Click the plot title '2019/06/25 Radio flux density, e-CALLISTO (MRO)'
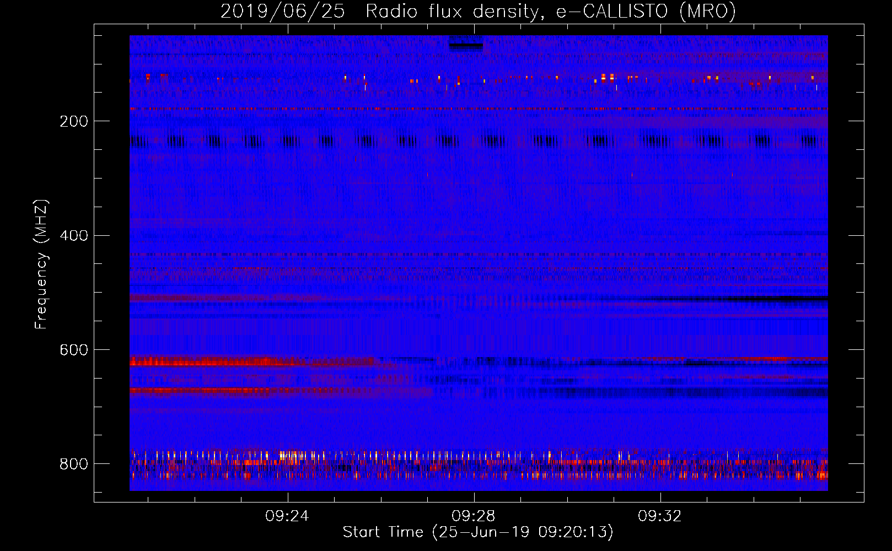The width and height of the screenshot is (892, 551). coord(478,11)
